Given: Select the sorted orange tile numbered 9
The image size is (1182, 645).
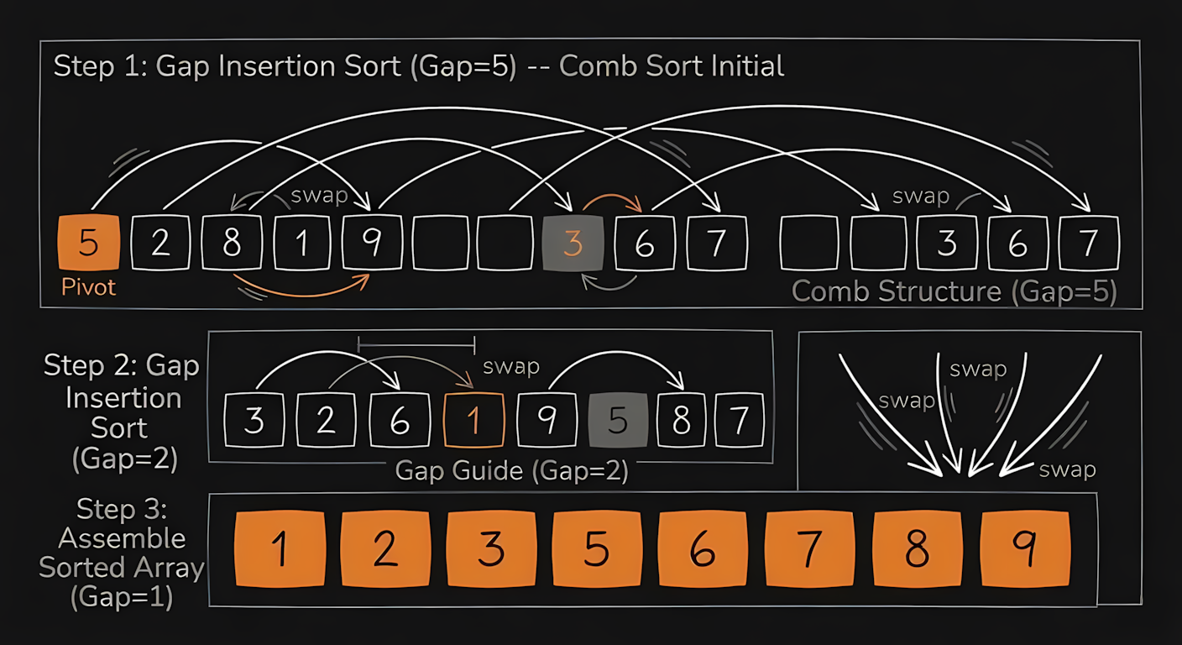Looking at the screenshot, I should (1026, 549).
